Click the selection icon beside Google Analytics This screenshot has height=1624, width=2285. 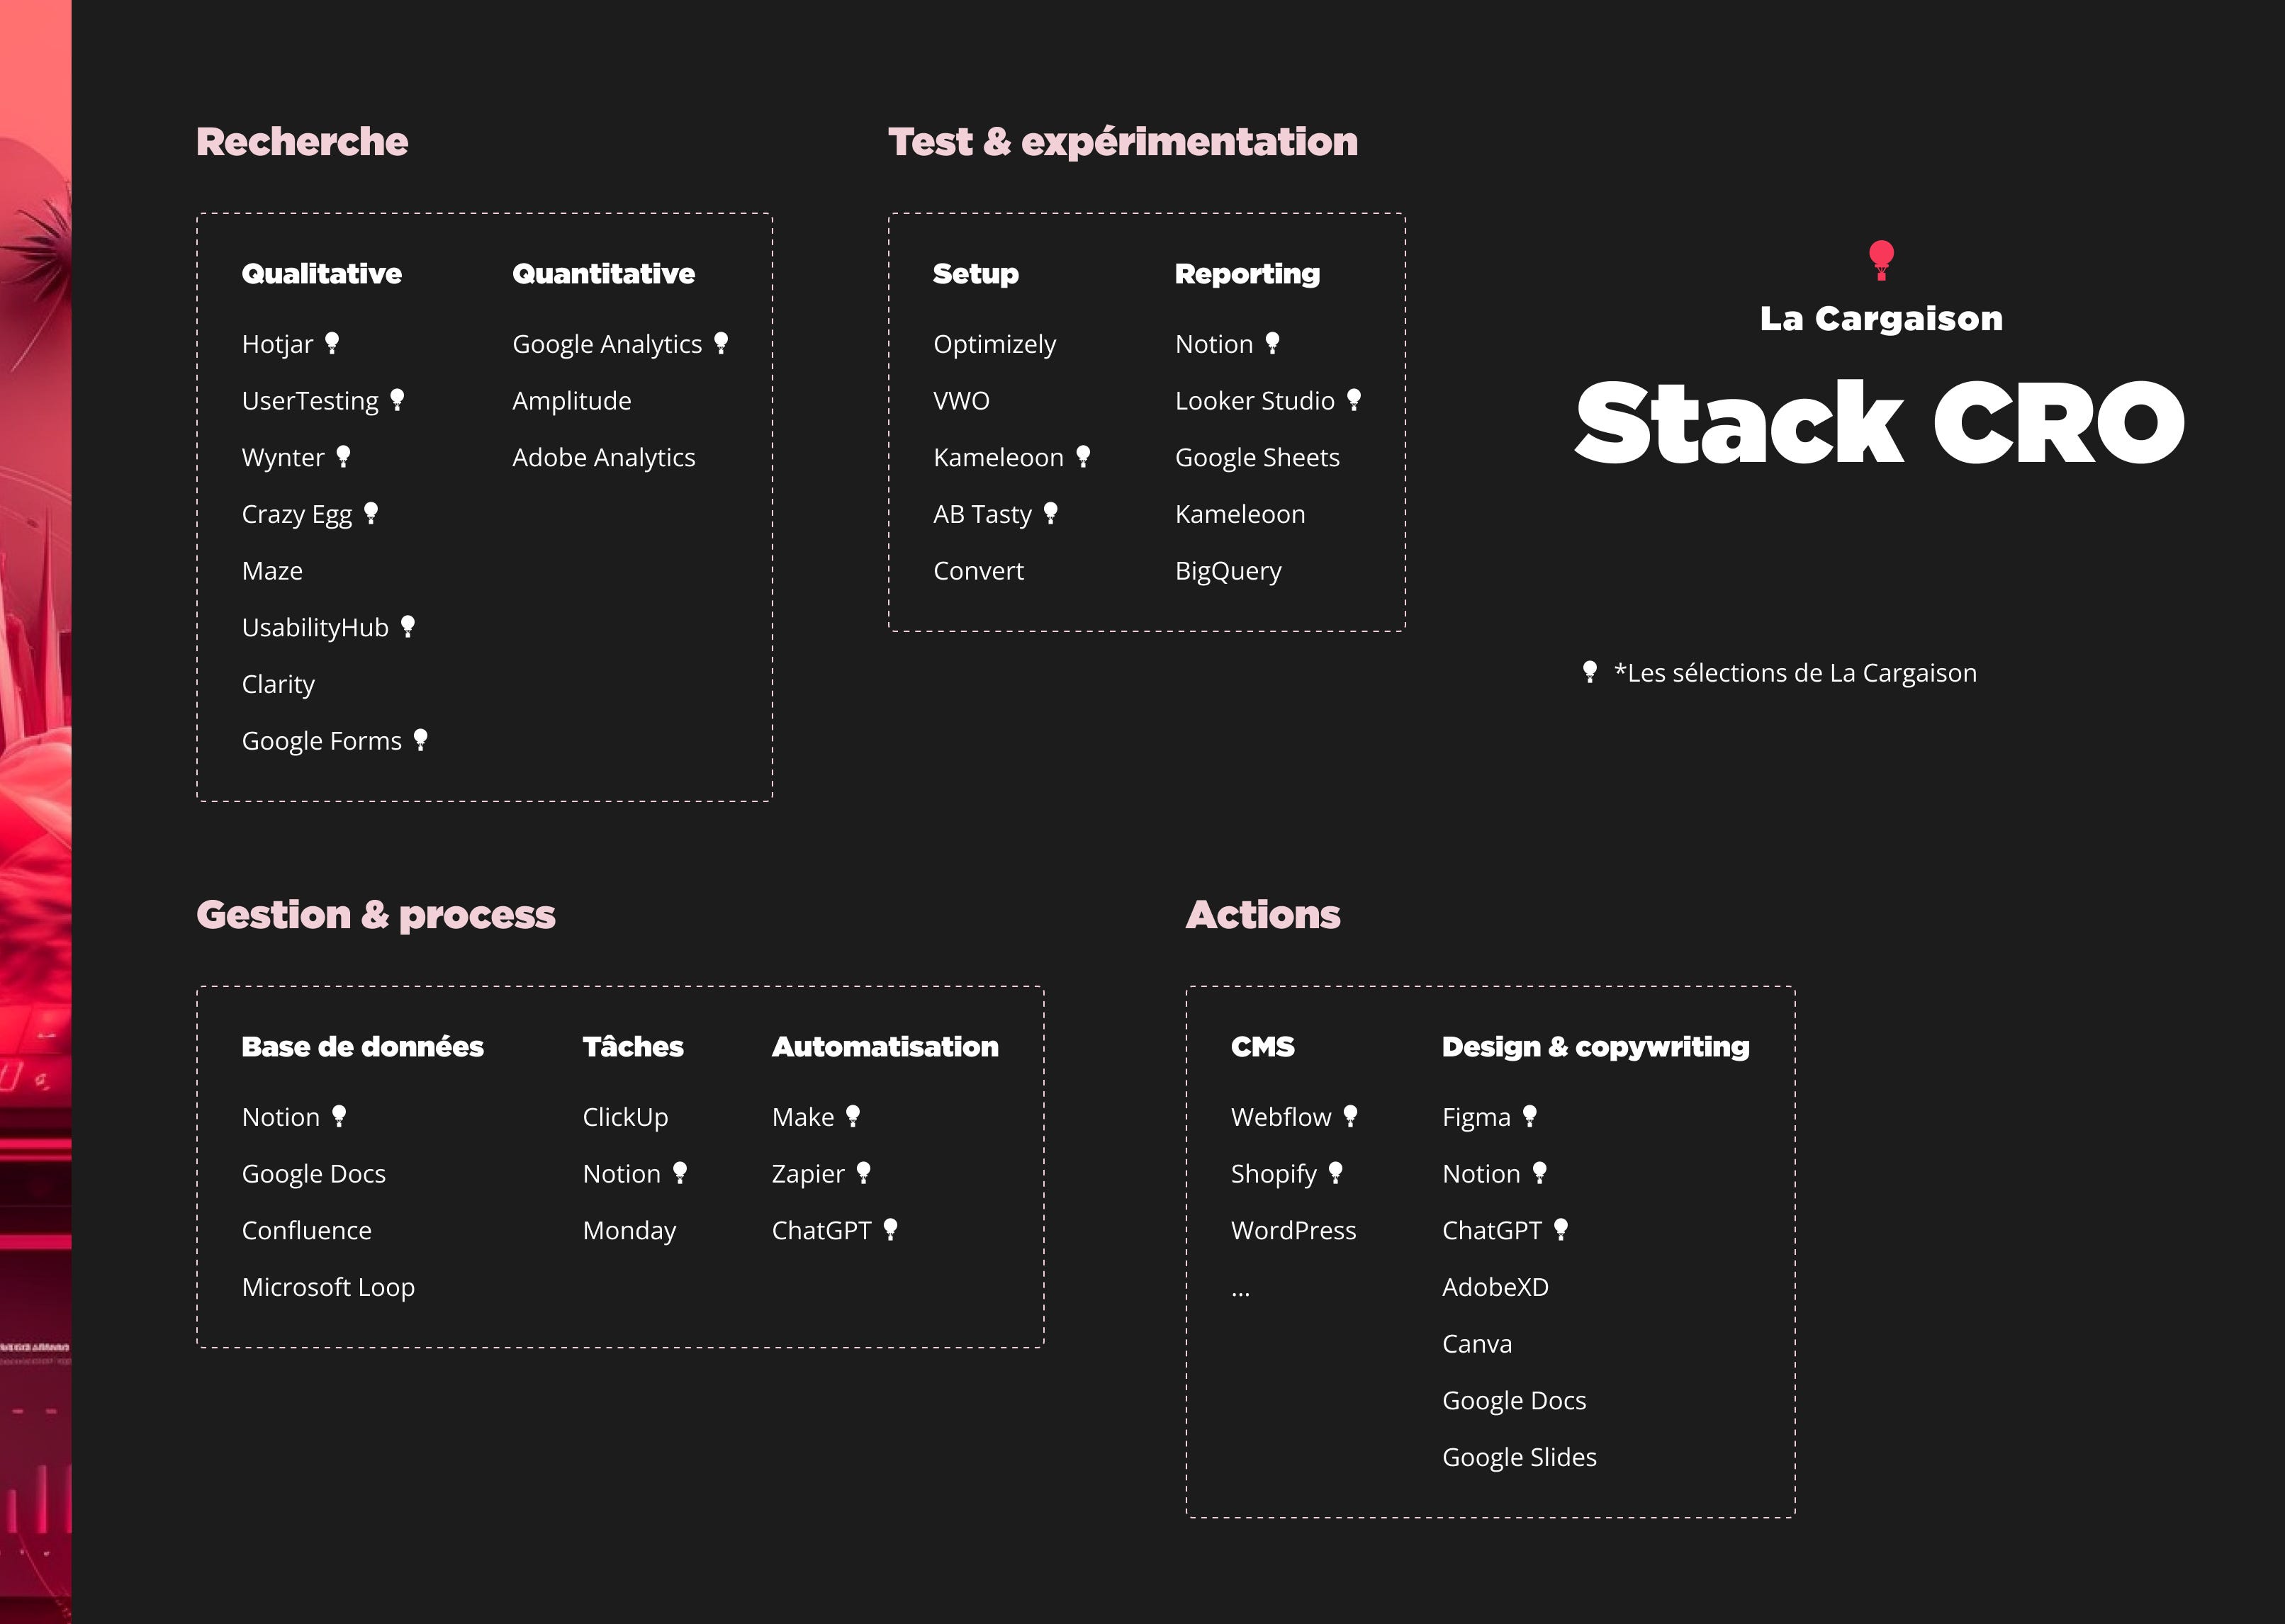(x=722, y=342)
